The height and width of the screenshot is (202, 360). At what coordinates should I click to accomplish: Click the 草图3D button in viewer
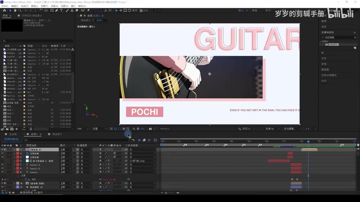pyautogui.click(x=244, y=129)
